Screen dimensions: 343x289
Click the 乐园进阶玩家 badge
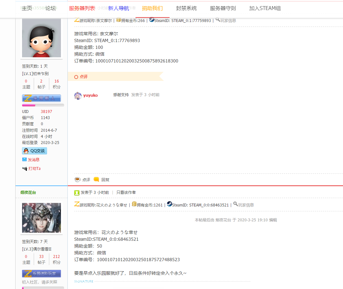[x=41, y=273]
